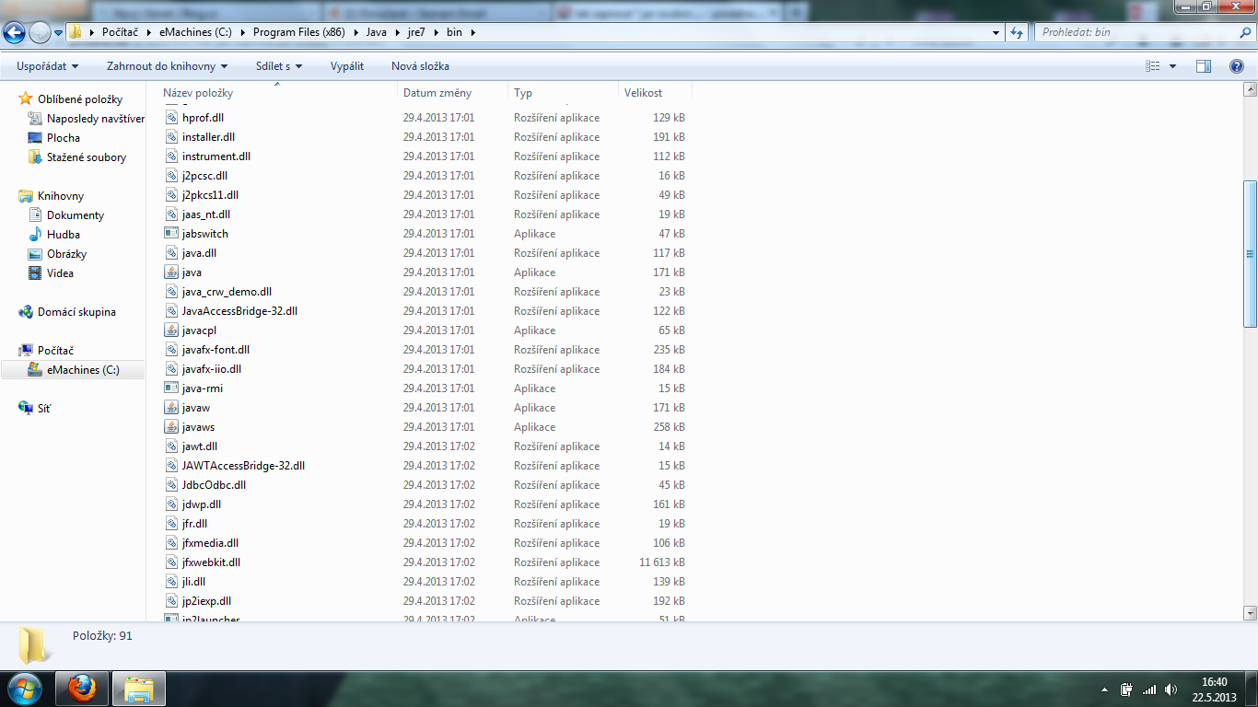Image resolution: width=1258 pixels, height=707 pixels.
Task: Click the Windows Explorer taskbar button
Action: coord(139,688)
